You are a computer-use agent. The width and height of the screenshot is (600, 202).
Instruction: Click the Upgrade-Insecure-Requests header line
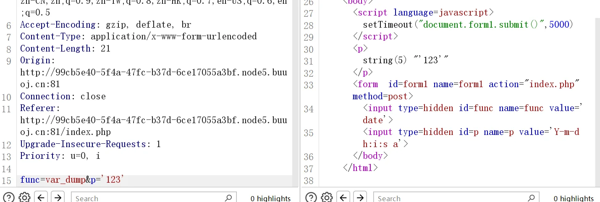click(90, 144)
